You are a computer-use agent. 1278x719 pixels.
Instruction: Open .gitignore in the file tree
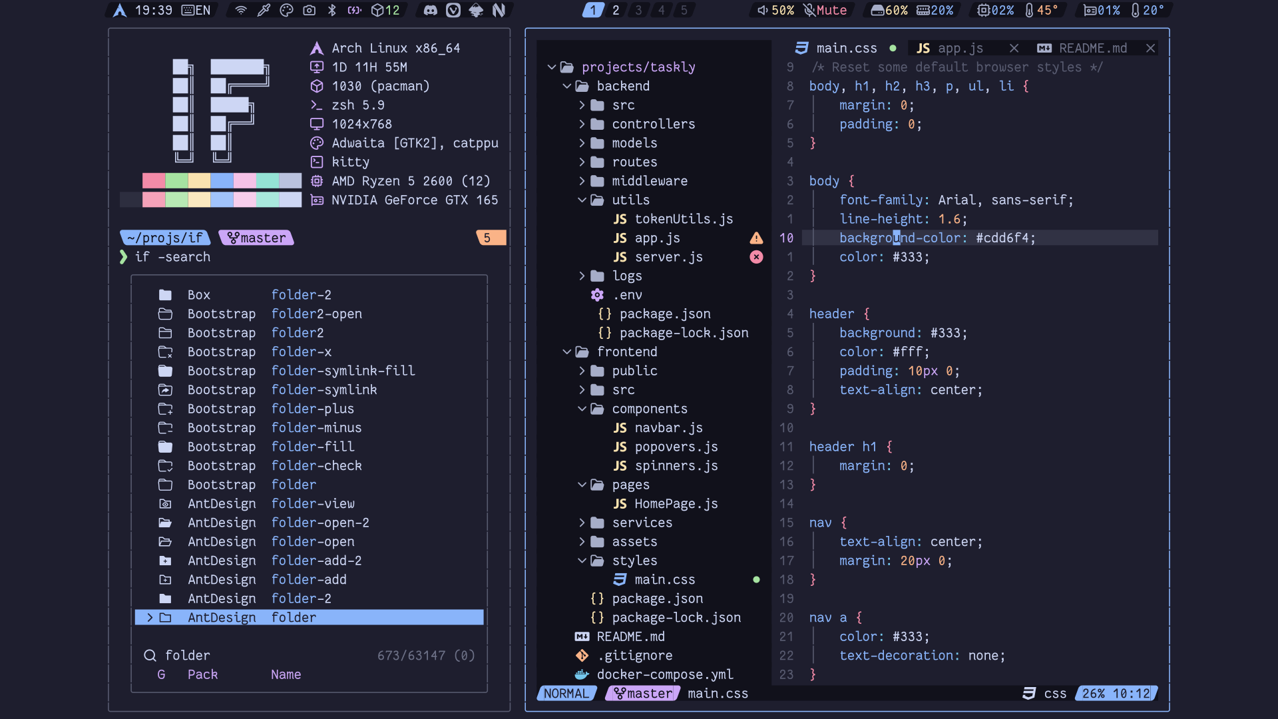pos(624,656)
